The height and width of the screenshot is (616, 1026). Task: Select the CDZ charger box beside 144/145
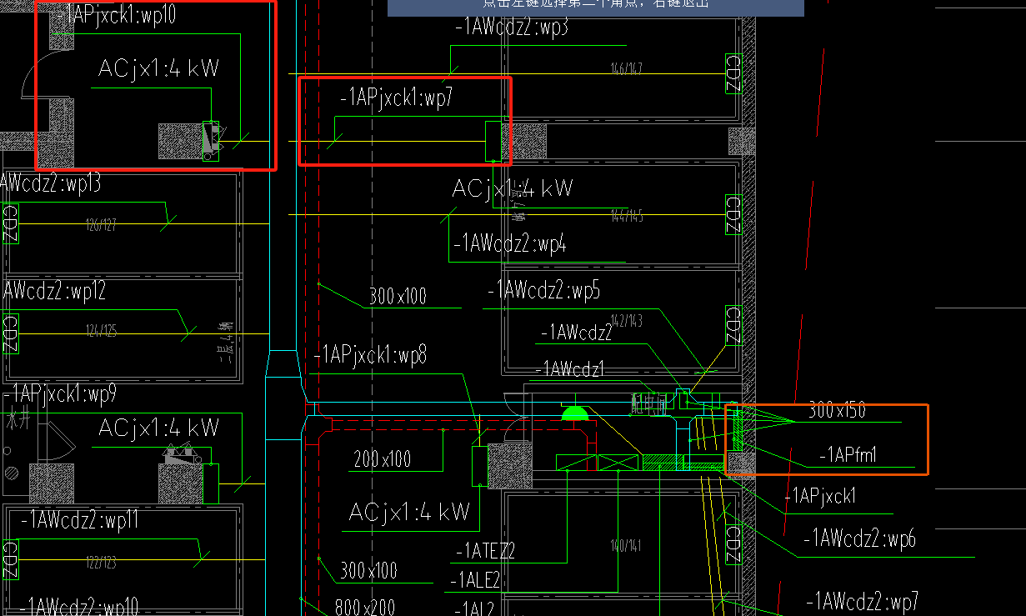733,214
